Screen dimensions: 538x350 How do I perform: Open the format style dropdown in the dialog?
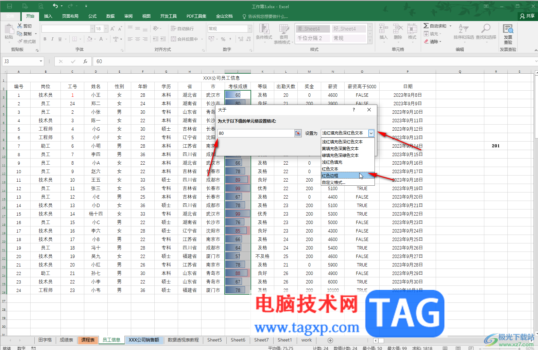point(371,133)
